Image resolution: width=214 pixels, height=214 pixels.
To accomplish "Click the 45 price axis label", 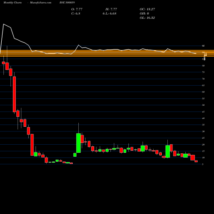I will [203, 112].
